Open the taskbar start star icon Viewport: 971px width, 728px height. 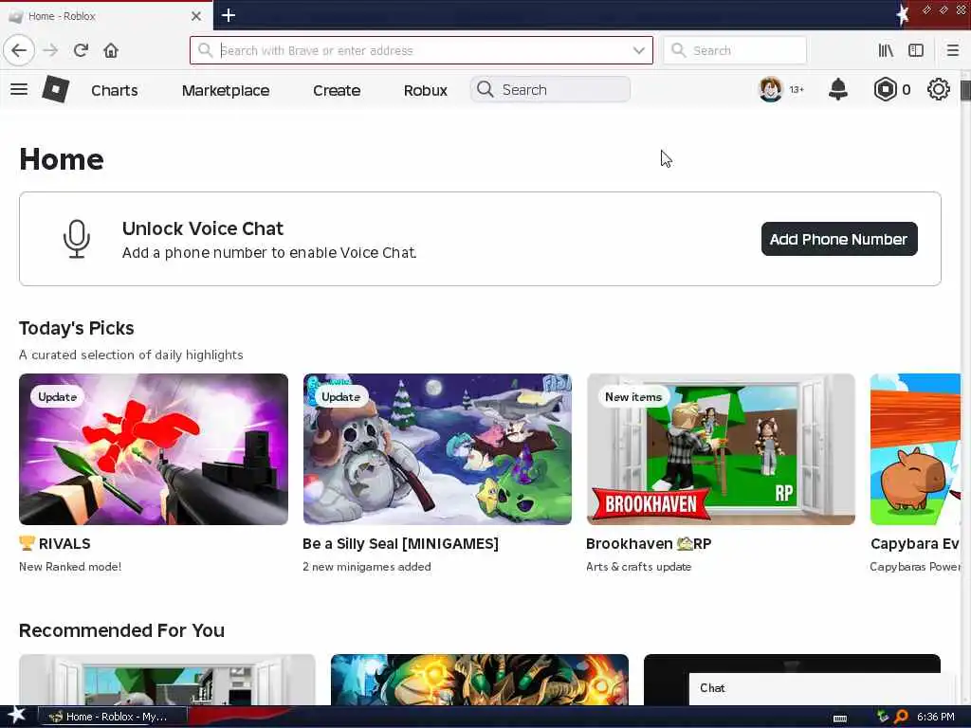pyautogui.click(x=17, y=716)
